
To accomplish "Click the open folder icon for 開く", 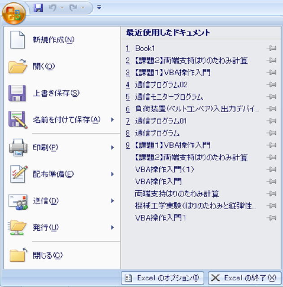I will click(17, 66).
